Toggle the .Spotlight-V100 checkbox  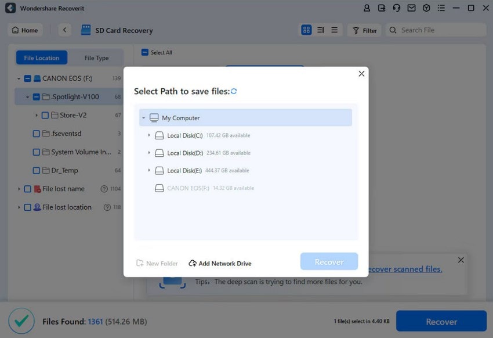click(x=37, y=96)
